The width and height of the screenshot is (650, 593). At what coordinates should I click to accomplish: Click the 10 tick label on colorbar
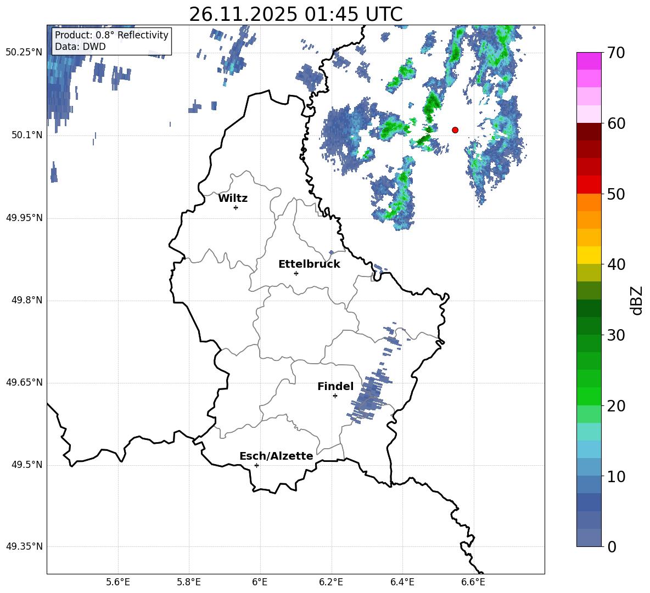point(616,477)
